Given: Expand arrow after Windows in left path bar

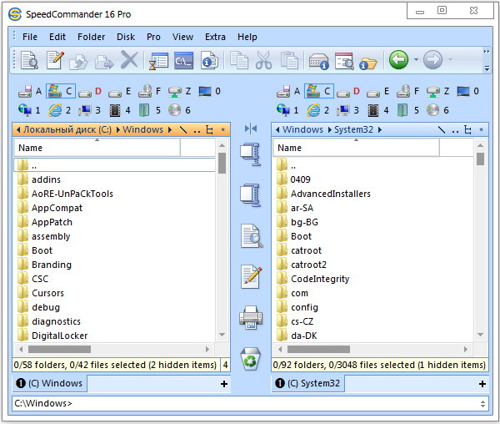Looking at the screenshot, I should click(x=169, y=129).
